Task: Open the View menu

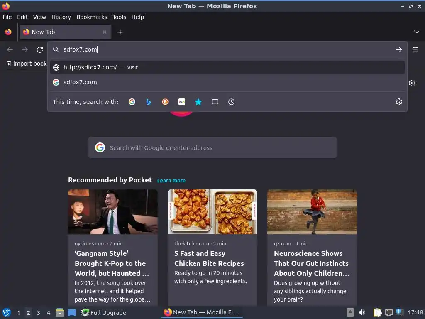Action: [39, 17]
